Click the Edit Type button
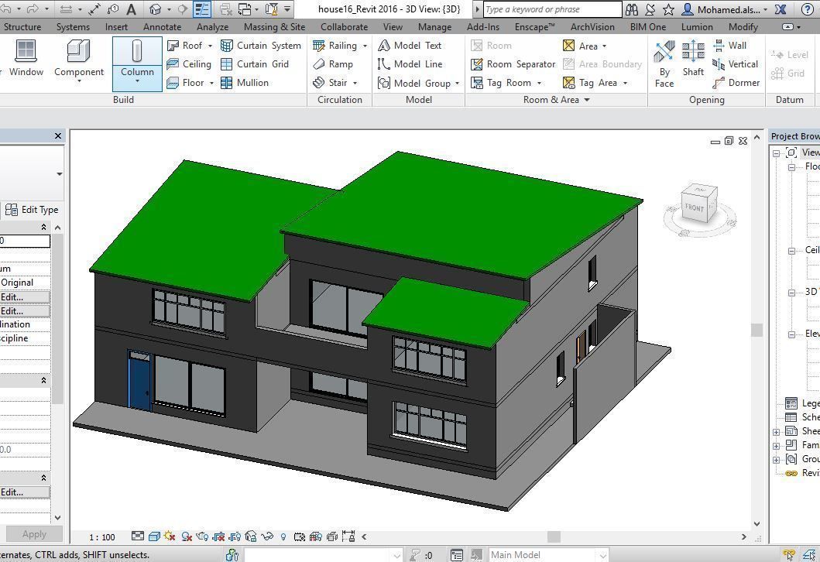 pos(32,210)
